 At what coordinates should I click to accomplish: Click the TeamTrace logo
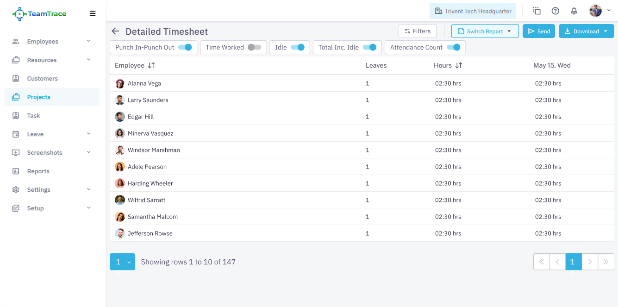39,14
